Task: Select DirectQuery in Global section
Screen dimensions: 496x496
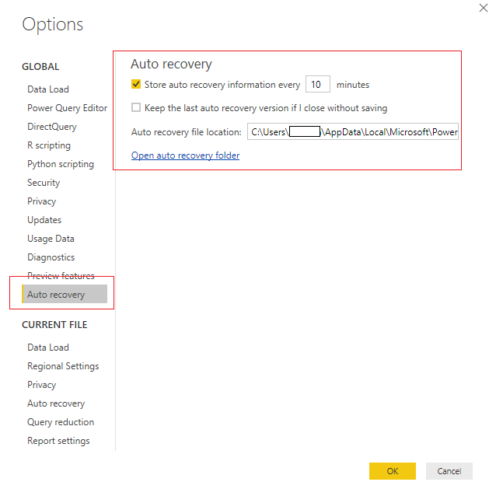Action: pyautogui.click(x=52, y=127)
